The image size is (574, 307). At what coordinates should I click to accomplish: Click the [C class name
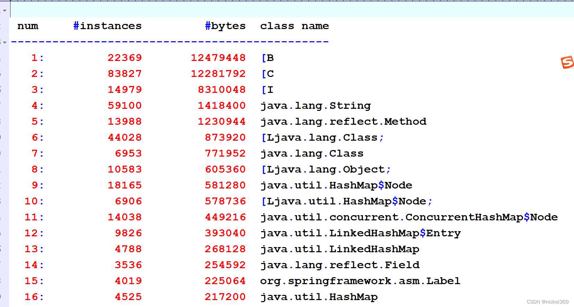tap(268, 74)
